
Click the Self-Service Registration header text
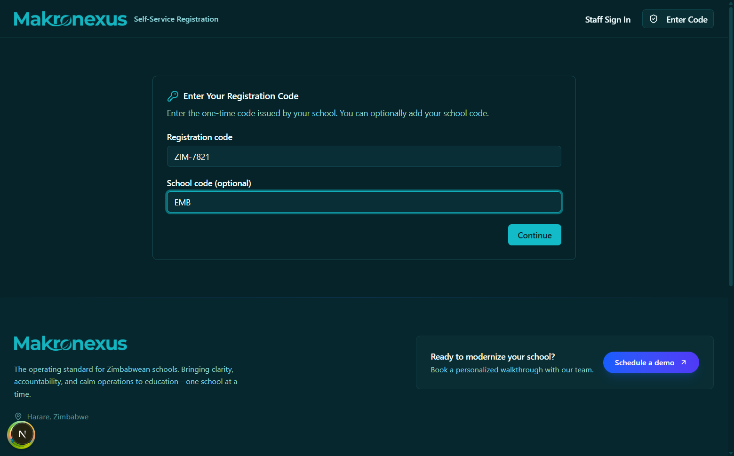pyautogui.click(x=176, y=19)
